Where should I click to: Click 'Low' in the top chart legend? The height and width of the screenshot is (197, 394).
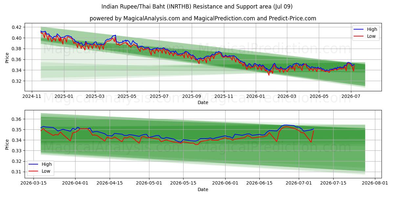point(371,36)
